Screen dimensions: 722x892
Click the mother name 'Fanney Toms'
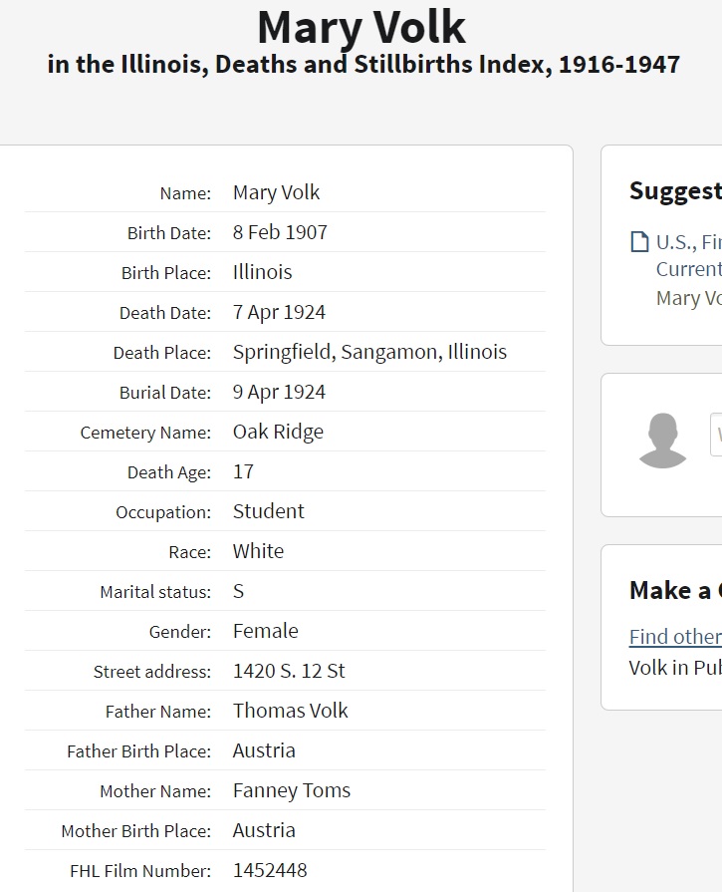291,790
